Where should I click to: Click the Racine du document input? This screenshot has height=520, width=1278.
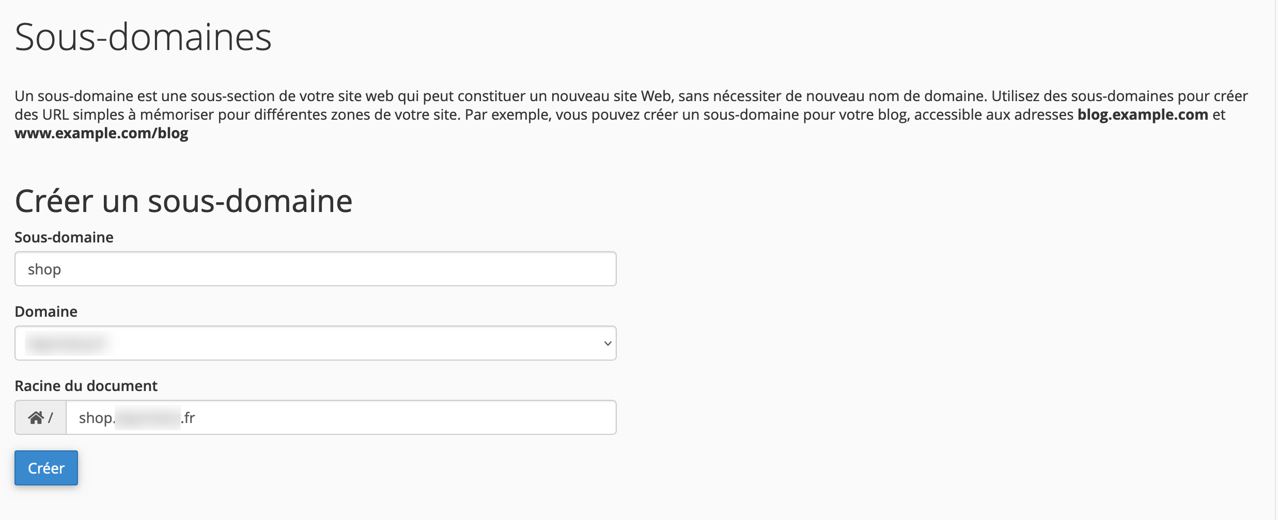341,417
